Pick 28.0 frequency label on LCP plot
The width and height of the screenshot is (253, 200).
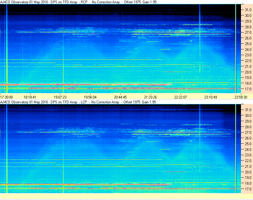248,127
